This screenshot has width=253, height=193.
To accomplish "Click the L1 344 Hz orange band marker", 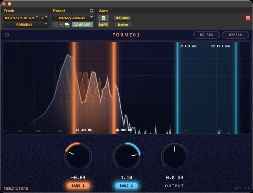I will [74, 88].
